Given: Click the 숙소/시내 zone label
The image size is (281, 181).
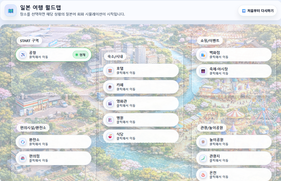Looking at the screenshot, I should [x=115, y=57].
